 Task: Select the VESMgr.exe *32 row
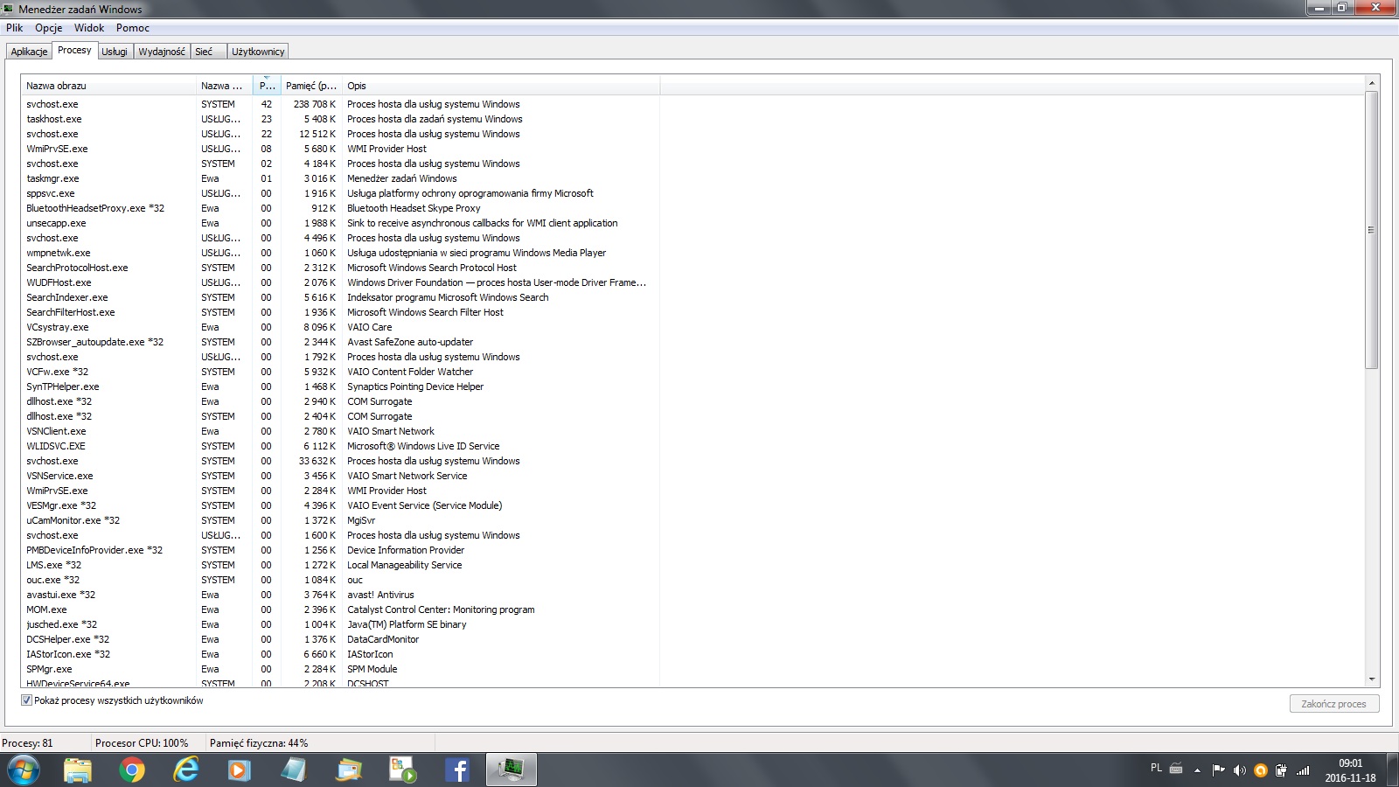click(340, 505)
